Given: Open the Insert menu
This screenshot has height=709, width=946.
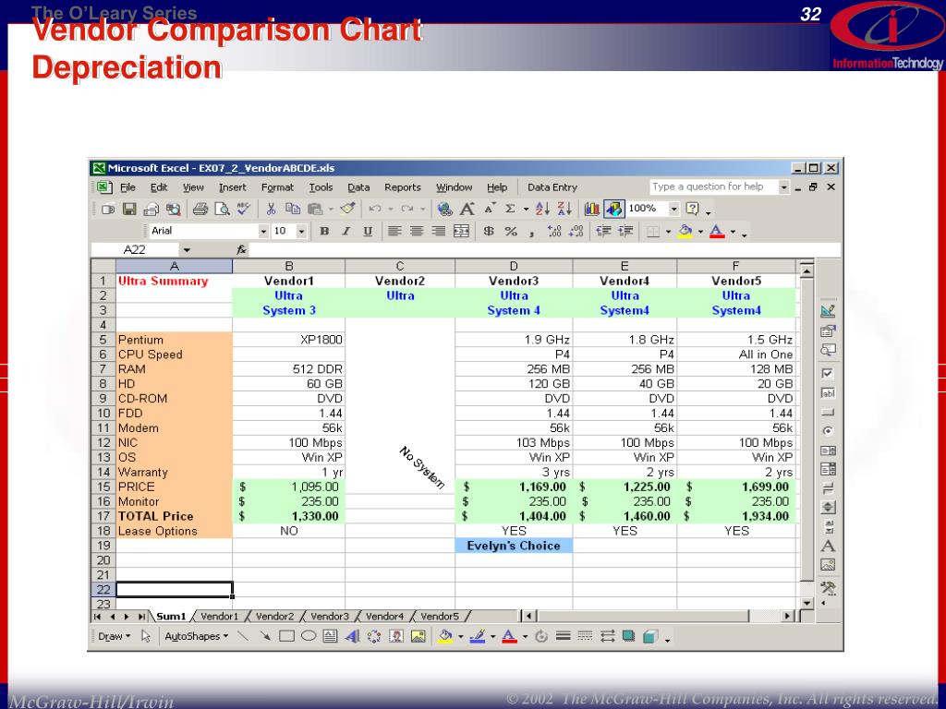Looking at the screenshot, I should 232,187.
